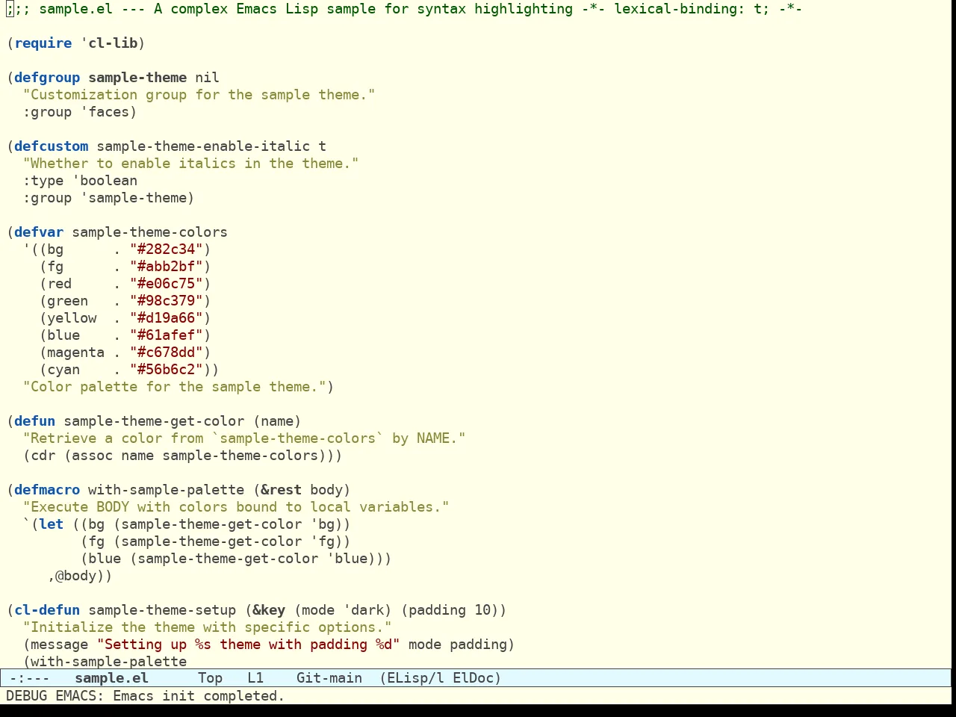Click 'sample-theme-enable-italic' variable name
The height and width of the screenshot is (717, 956).
pos(203,146)
